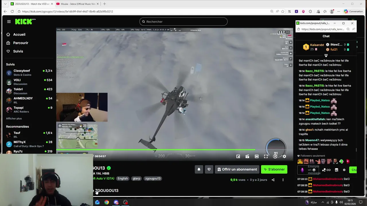367x206 pixels.
Task: Open video player settings gear
Action: click(284, 156)
